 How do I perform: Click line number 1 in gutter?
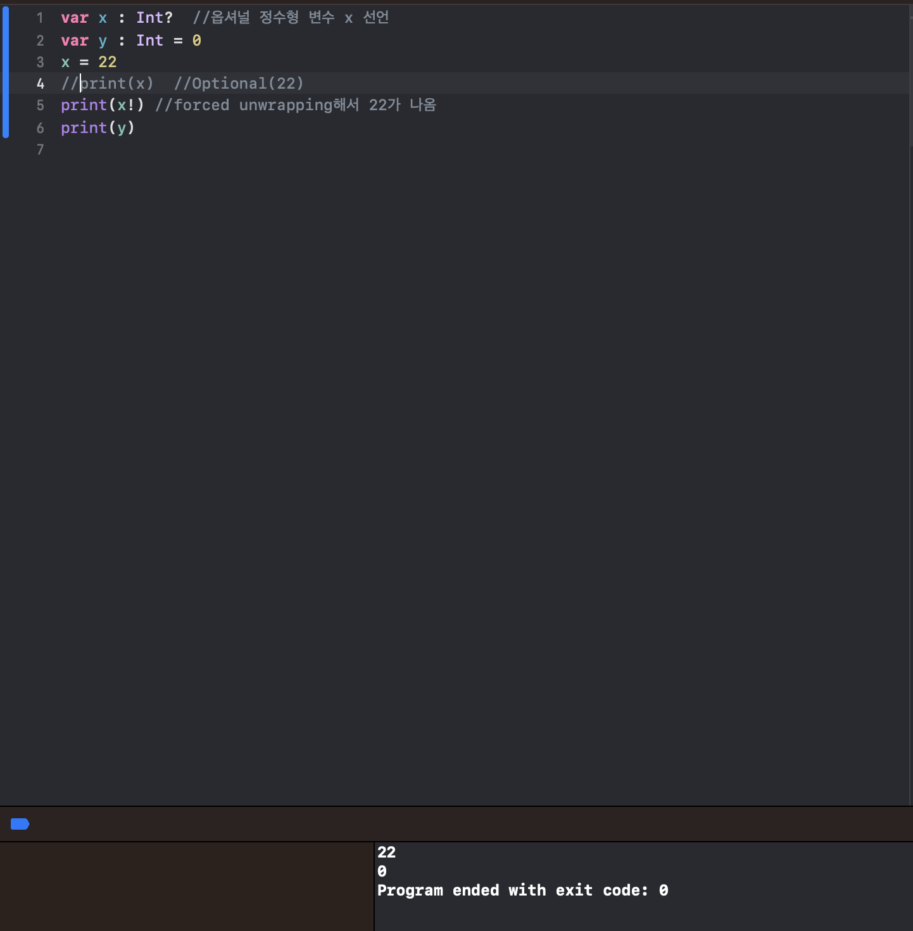click(40, 18)
